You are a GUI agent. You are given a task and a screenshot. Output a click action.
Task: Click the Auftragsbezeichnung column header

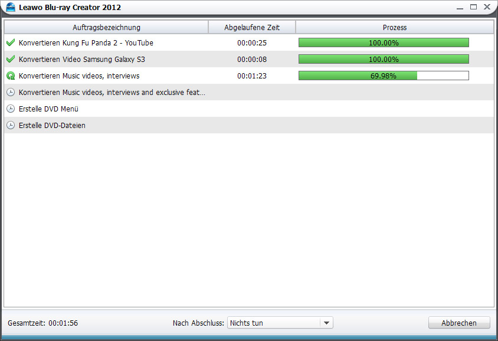pyautogui.click(x=106, y=27)
